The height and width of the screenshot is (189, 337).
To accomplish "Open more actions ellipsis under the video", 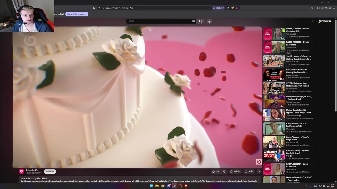I will 259,171.
